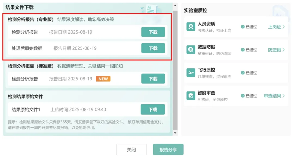Open the 上岗证 link
The width and height of the screenshot is (294, 159).
pos(276,27)
